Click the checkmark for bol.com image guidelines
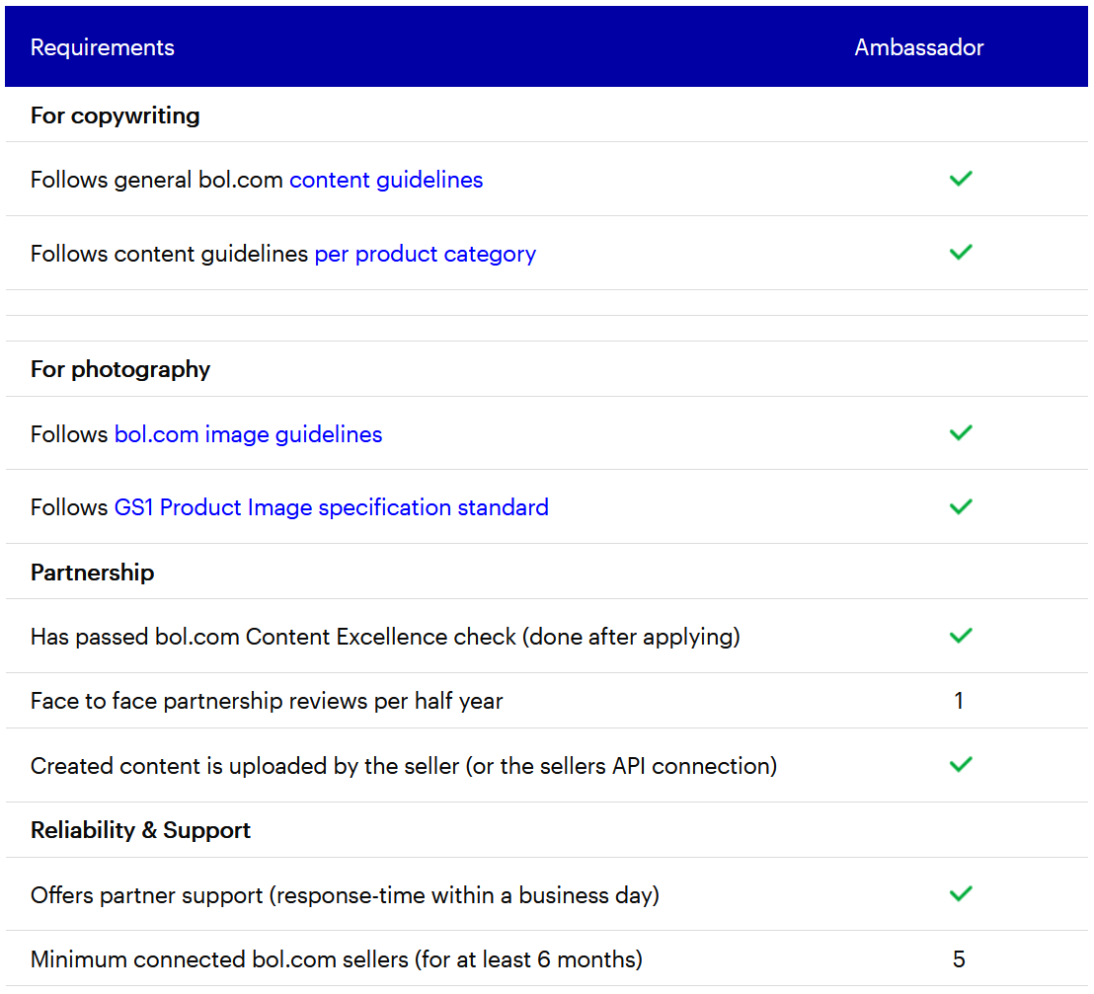 [960, 433]
